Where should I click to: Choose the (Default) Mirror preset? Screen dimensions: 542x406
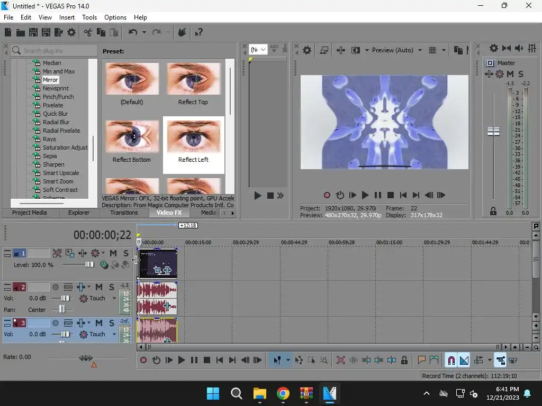pyautogui.click(x=132, y=84)
